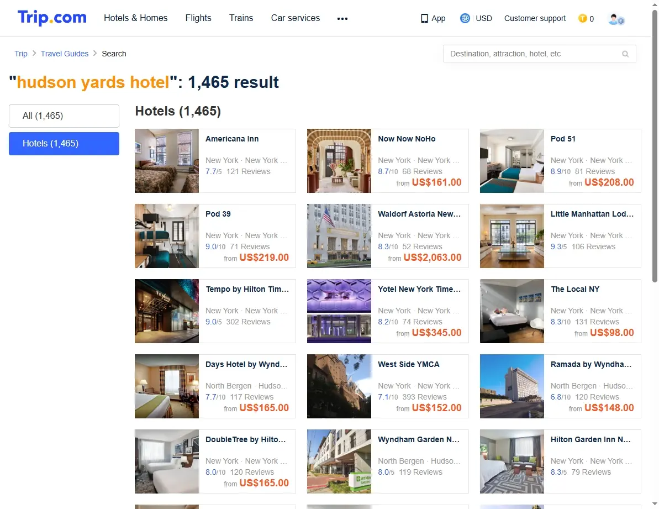Click the Americana Inn hotel title
This screenshot has width=659, height=509.
click(232, 139)
